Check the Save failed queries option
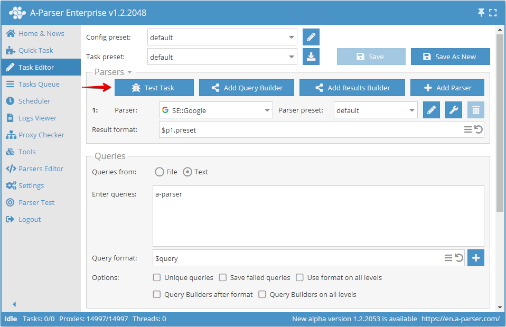 [x=222, y=277]
